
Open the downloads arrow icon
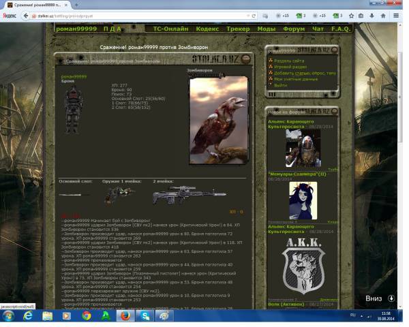click(x=372, y=16)
